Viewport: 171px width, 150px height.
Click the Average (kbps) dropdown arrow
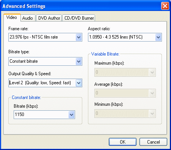pyautogui.click(x=152, y=93)
